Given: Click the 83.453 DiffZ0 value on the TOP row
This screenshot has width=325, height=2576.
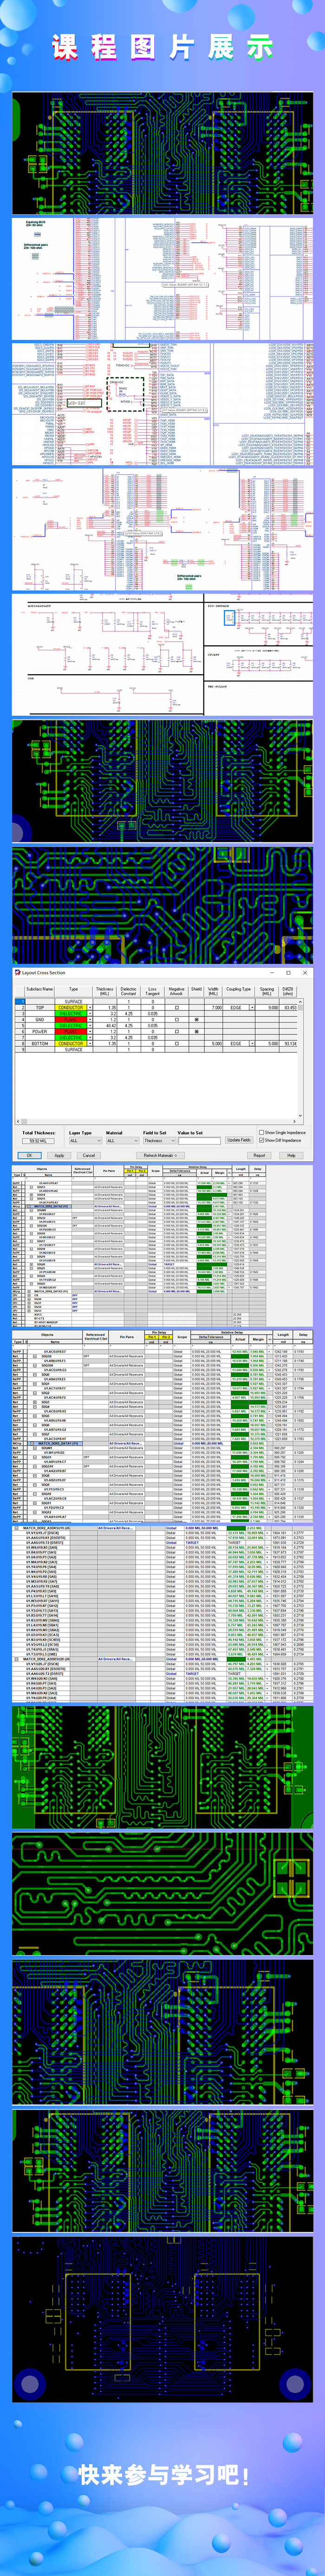Looking at the screenshot, I should pos(288,1007).
